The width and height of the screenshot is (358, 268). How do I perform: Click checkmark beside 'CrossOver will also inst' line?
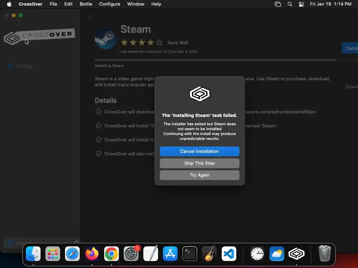[x=98, y=154]
